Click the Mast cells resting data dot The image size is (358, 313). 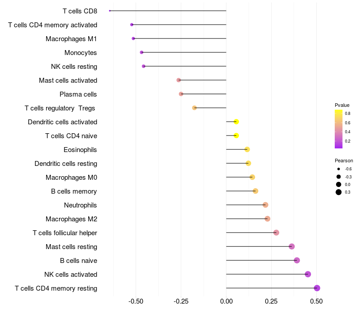point(292,246)
